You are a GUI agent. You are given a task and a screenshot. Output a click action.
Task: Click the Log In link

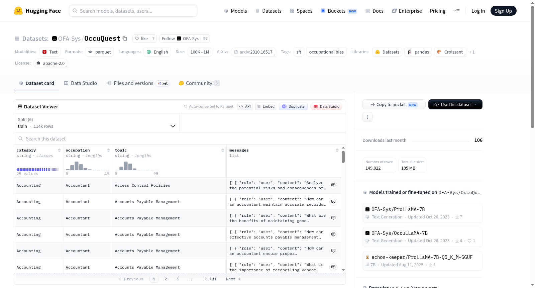(x=478, y=11)
